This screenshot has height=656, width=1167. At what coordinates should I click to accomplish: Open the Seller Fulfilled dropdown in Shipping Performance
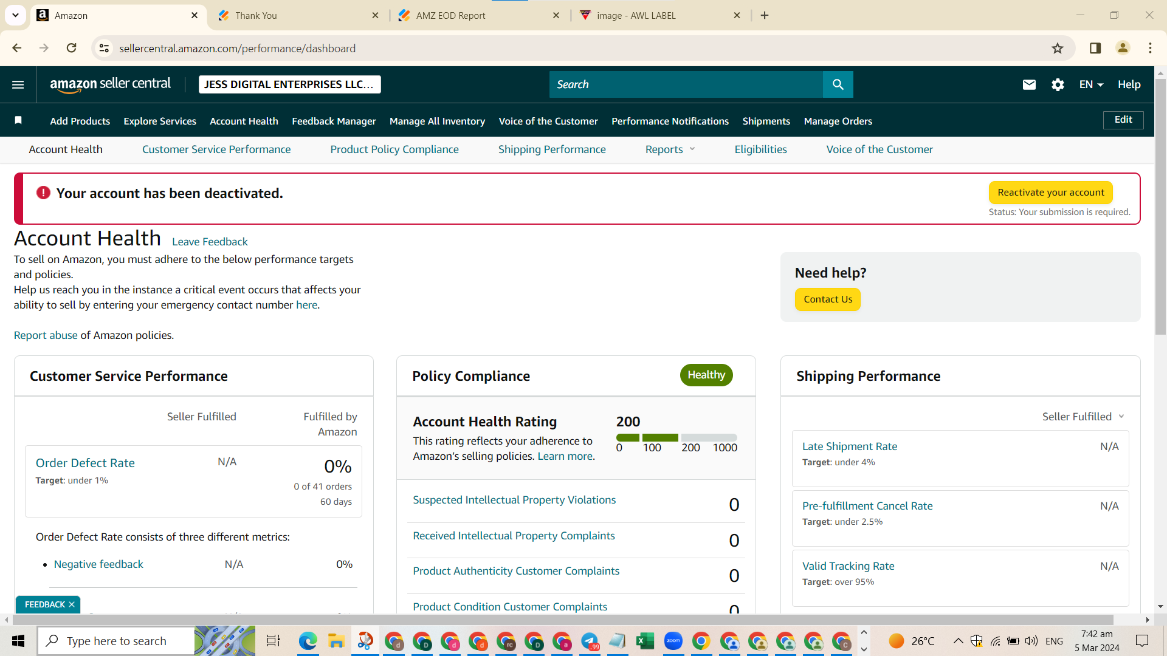(1083, 417)
